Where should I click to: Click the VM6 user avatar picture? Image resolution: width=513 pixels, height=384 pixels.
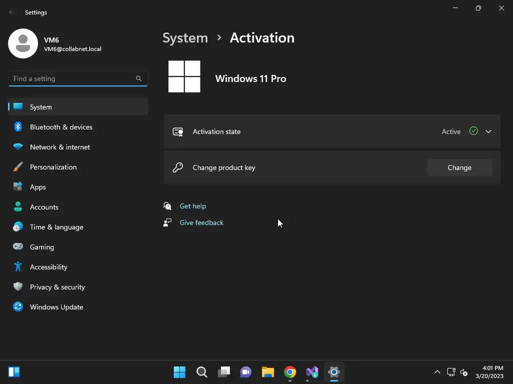point(23,43)
